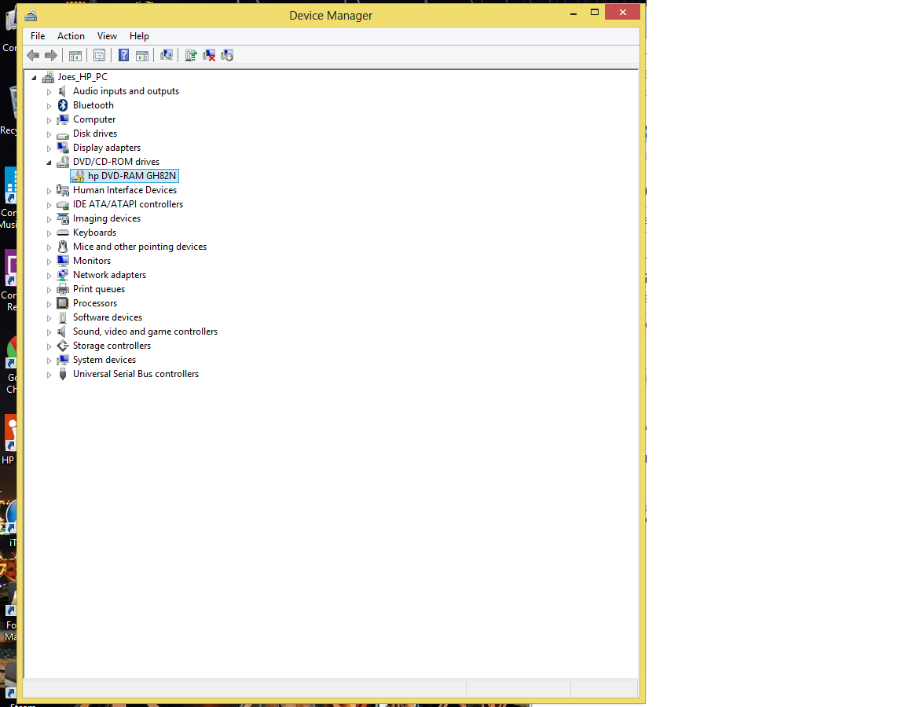
Task: Open Properties via the toolbar icon
Action: click(99, 55)
